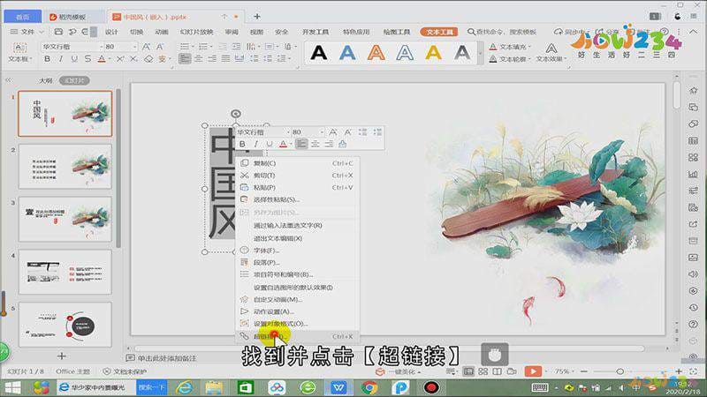Toggle Italic in the floating mini toolbar
This screenshot has width=707, height=397.
(256, 144)
